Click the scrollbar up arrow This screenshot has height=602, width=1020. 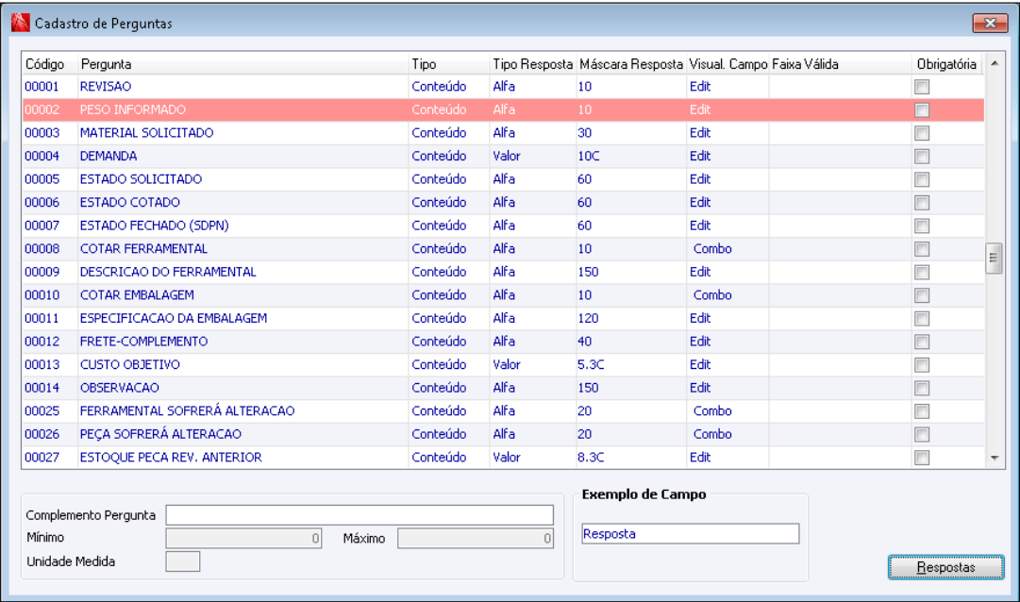click(x=994, y=64)
